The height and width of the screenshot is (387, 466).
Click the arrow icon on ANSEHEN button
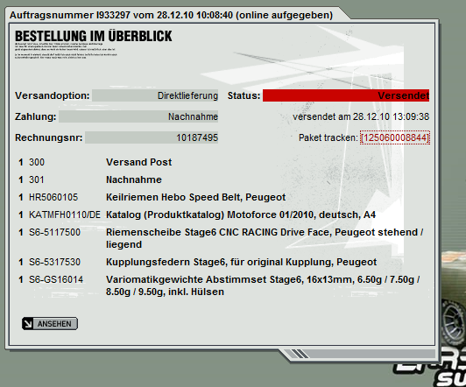pyautogui.click(x=28, y=324)
